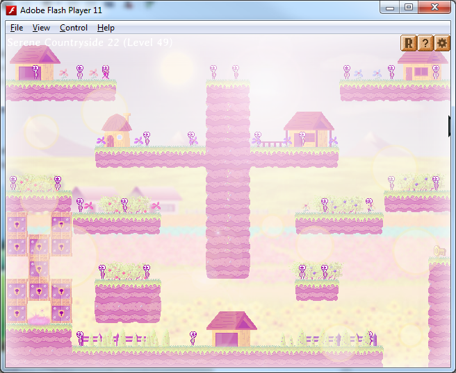
Task: Click the golden key on the right pillar
Action: pyautogui.click(x=439, y=251)
